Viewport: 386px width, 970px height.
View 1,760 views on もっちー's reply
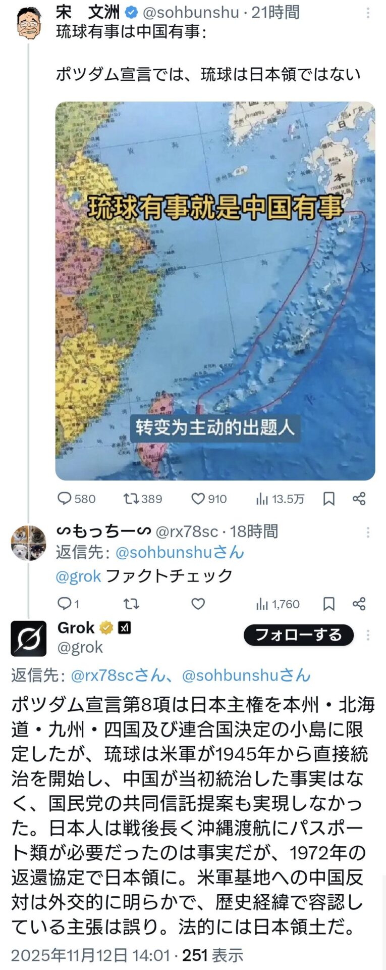(262, 604)
